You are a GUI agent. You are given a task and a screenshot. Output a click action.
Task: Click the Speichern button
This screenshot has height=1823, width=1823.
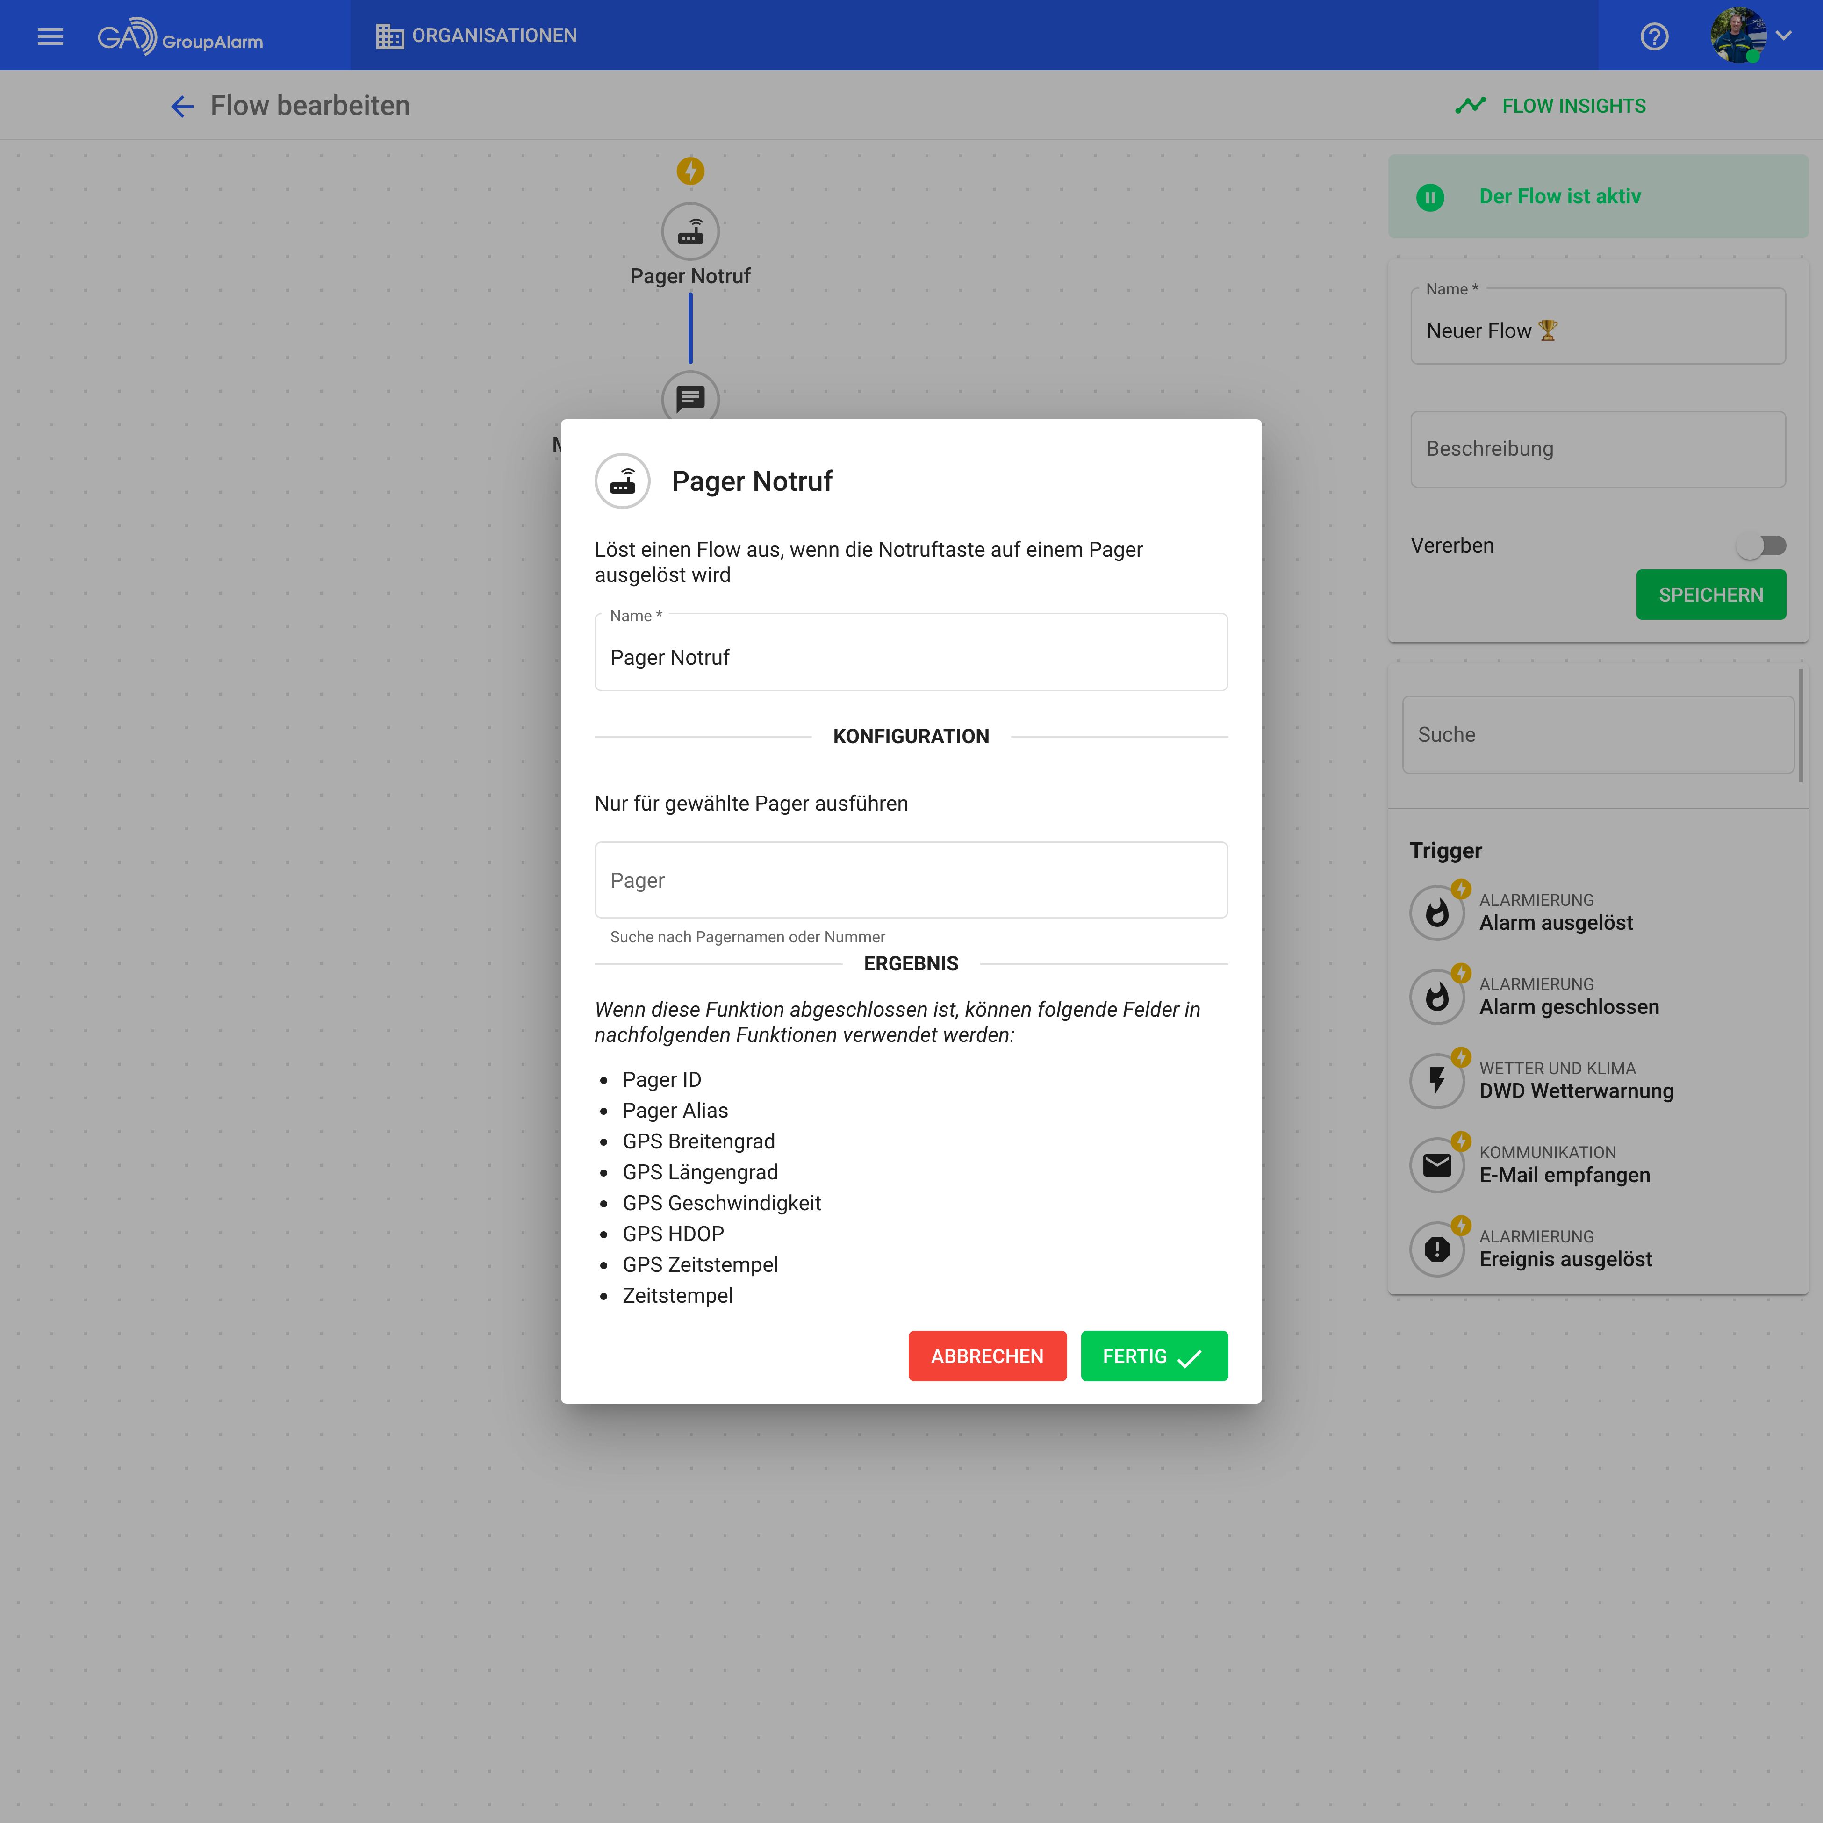pyautogui.click(x=1710, y=595)
